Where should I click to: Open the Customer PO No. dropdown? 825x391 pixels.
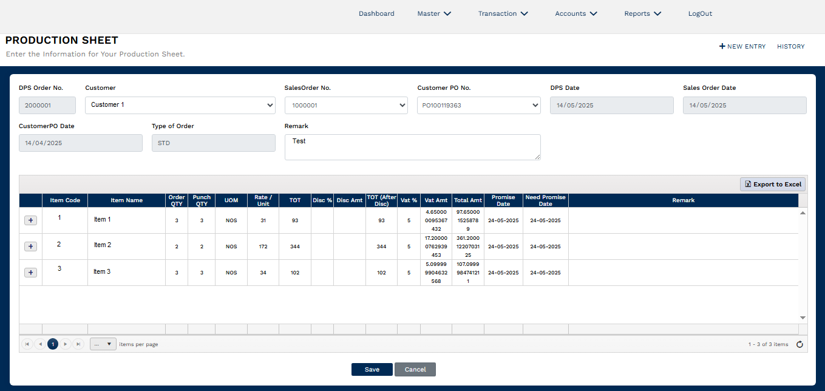pyautogui.click(x=479, y=105)
